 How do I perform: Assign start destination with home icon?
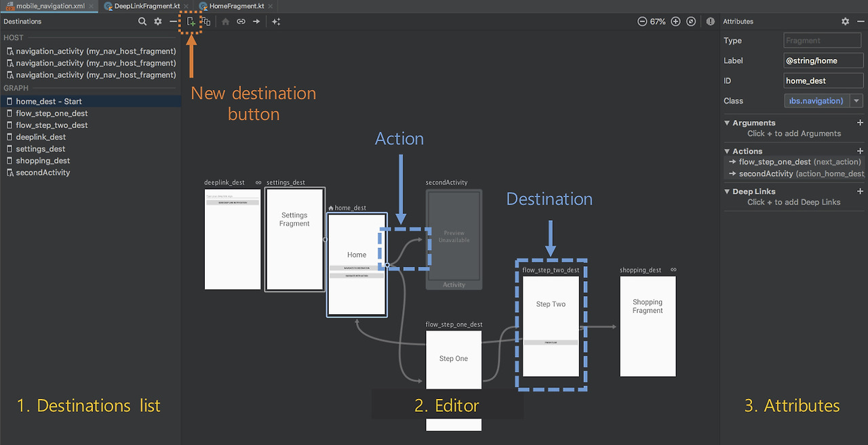click(225, 21)
